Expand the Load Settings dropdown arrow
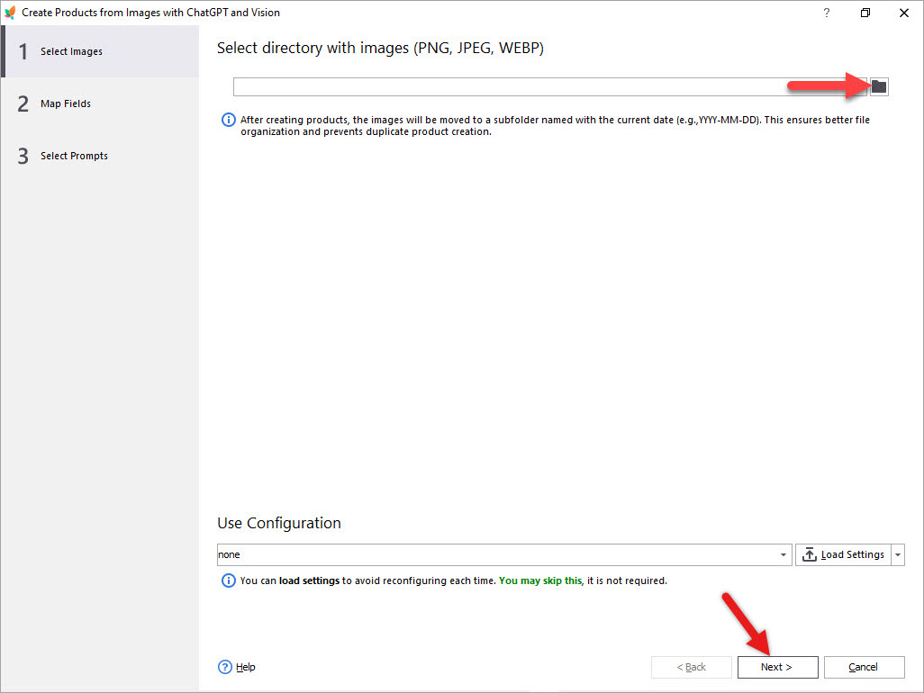The width and height of the screenshot is (924, 693). (x=898, y=554)
